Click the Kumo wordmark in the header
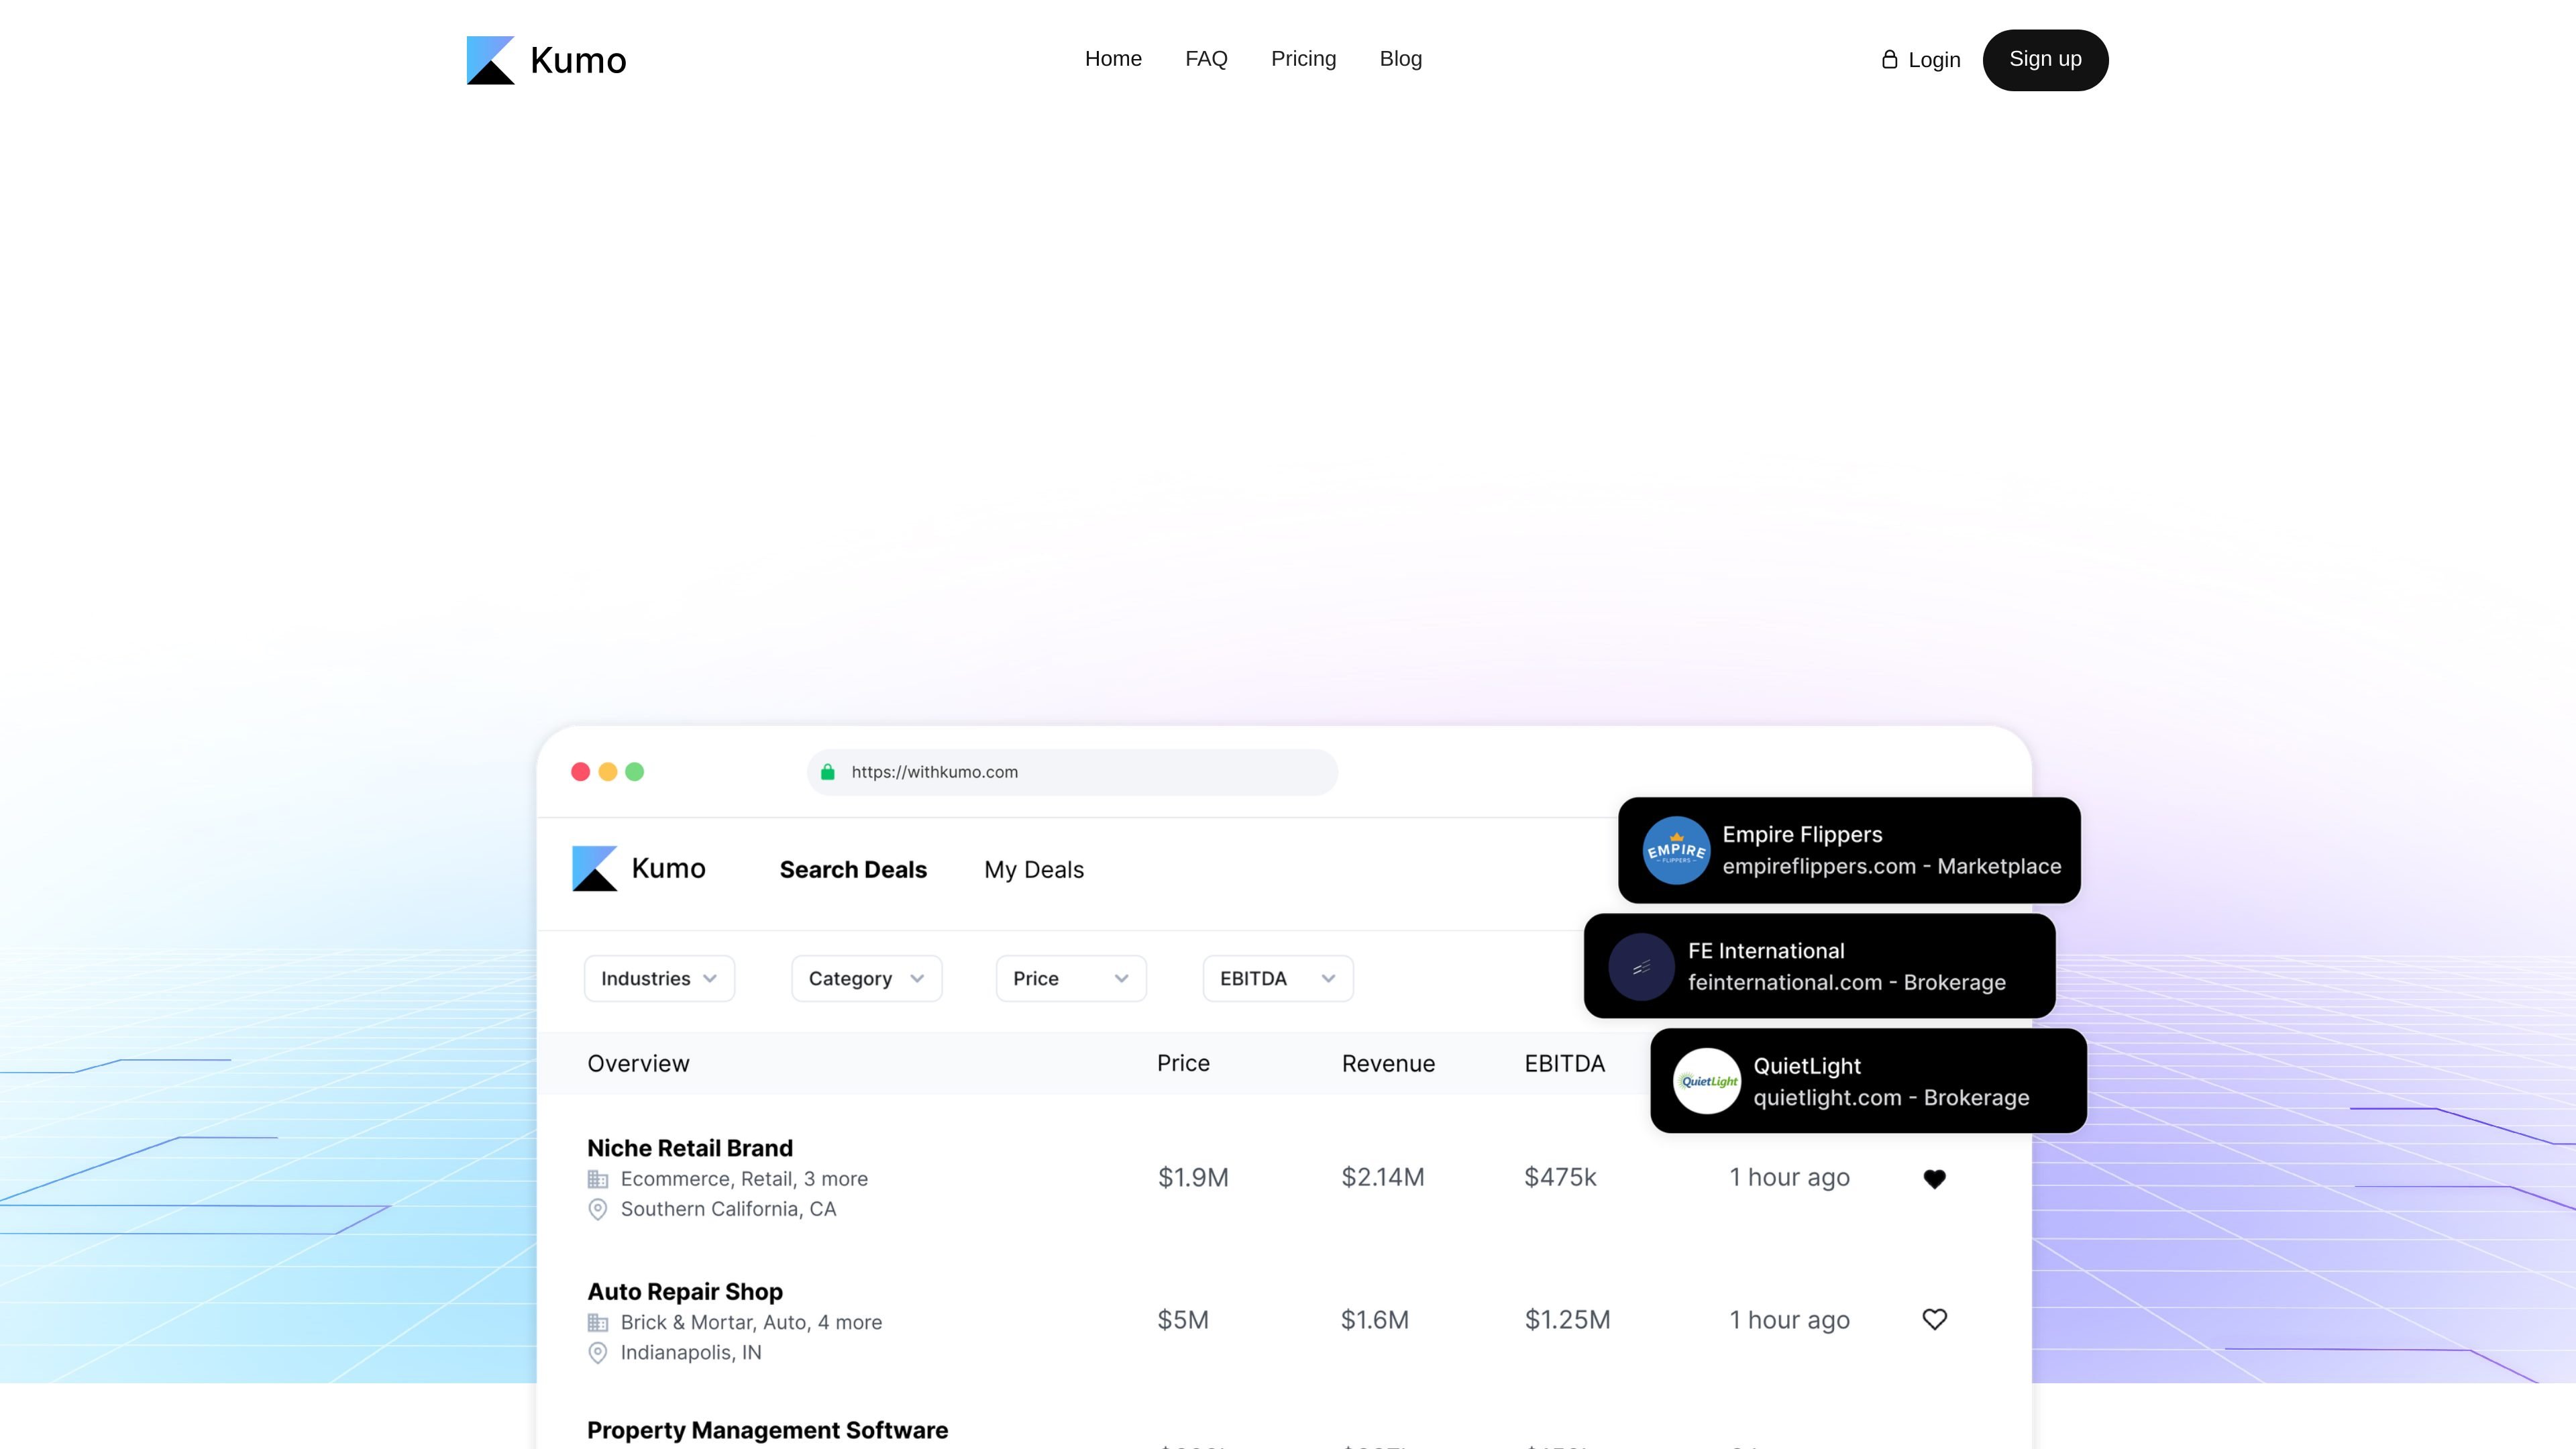This screenshot has width=2576, height=1449. 578,61
